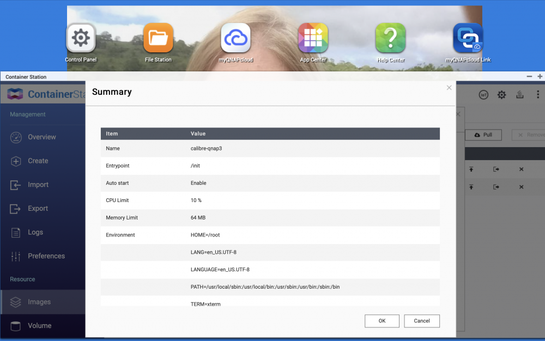Click the Entrypoint item label
Viewport: 545px width, 341px height.
[118, 166]
